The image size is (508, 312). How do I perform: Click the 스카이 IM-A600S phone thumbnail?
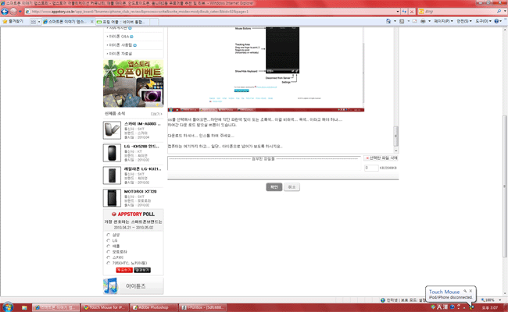(x=112, y=130)
